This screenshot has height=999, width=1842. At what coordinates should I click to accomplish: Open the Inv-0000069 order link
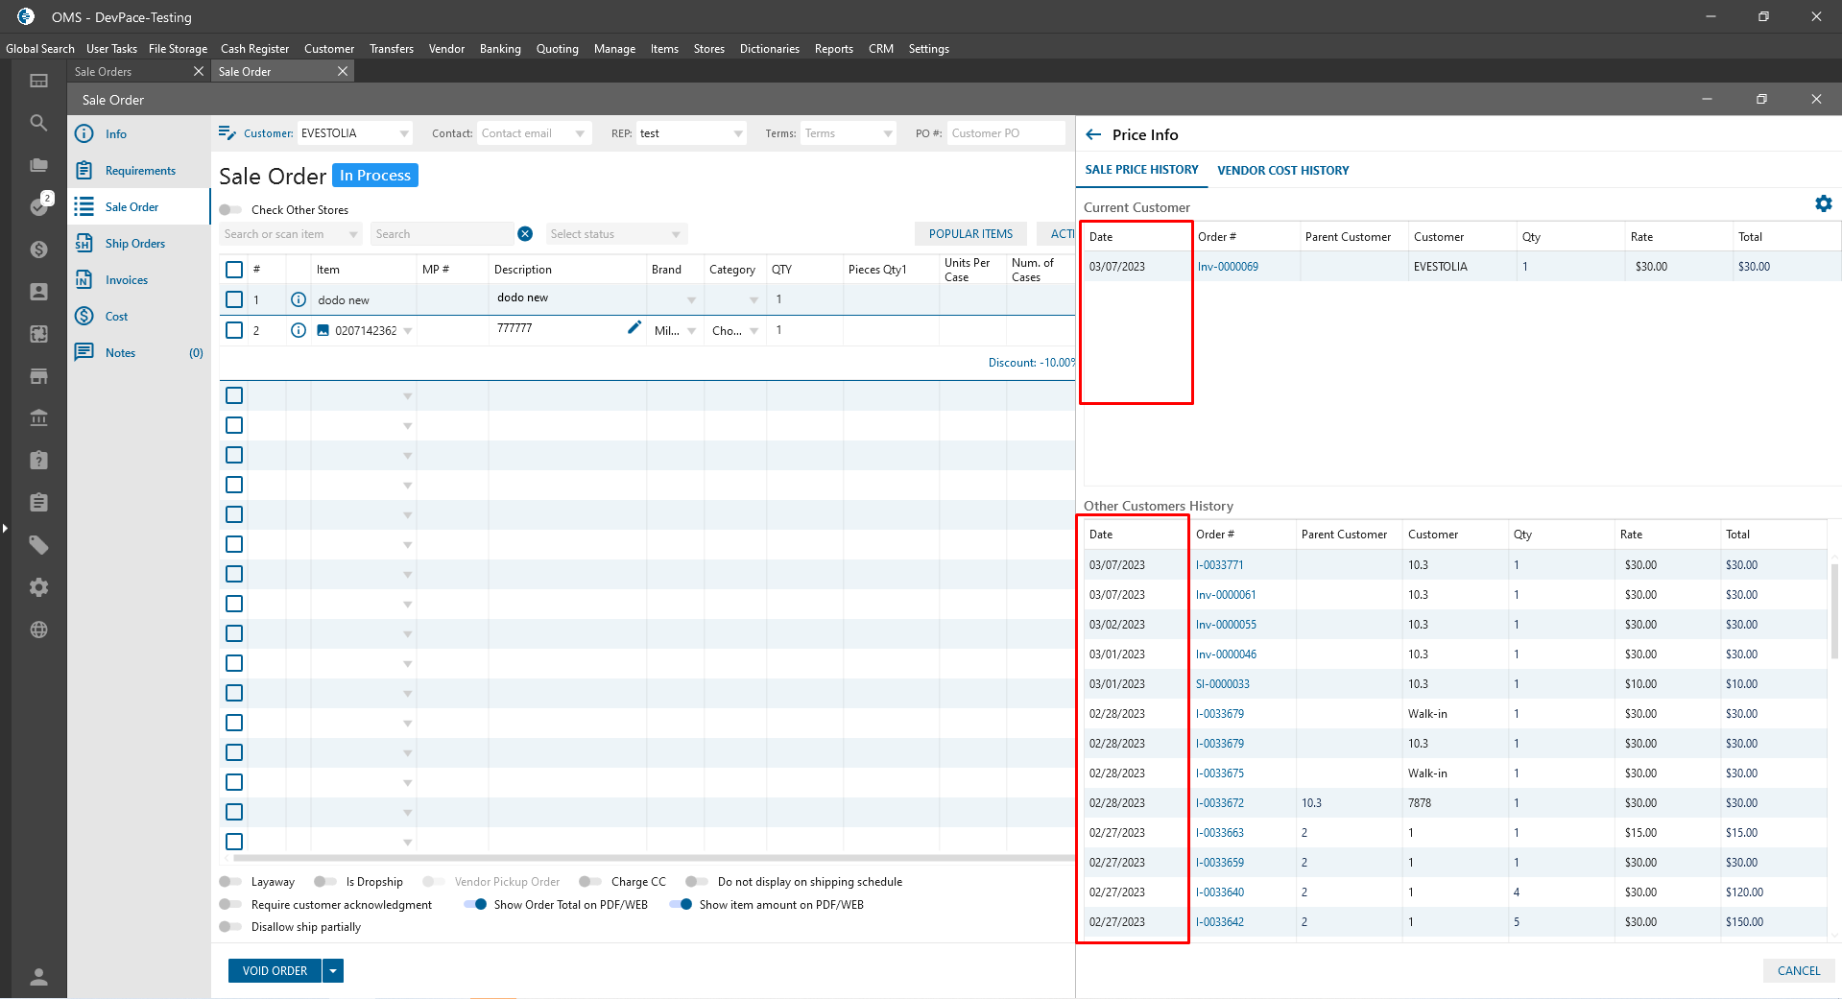pos(1228,267)
